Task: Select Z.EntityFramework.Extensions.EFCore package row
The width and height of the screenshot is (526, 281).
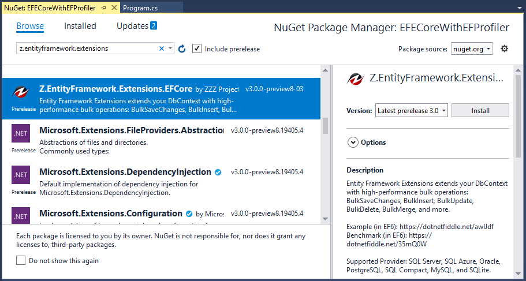Action: [161, 99]
